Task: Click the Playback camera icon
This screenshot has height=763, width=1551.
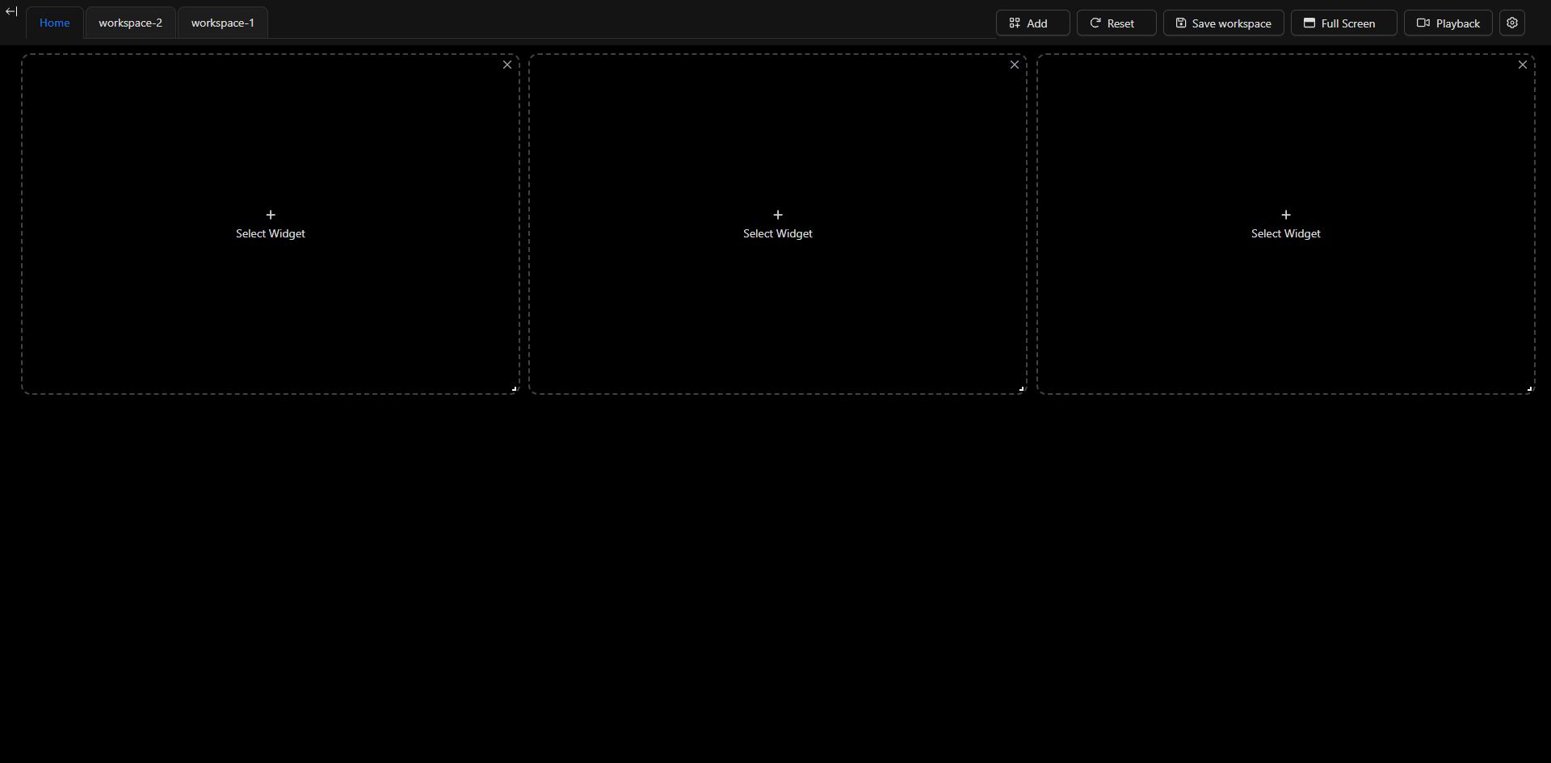Action: point(1424,23)
